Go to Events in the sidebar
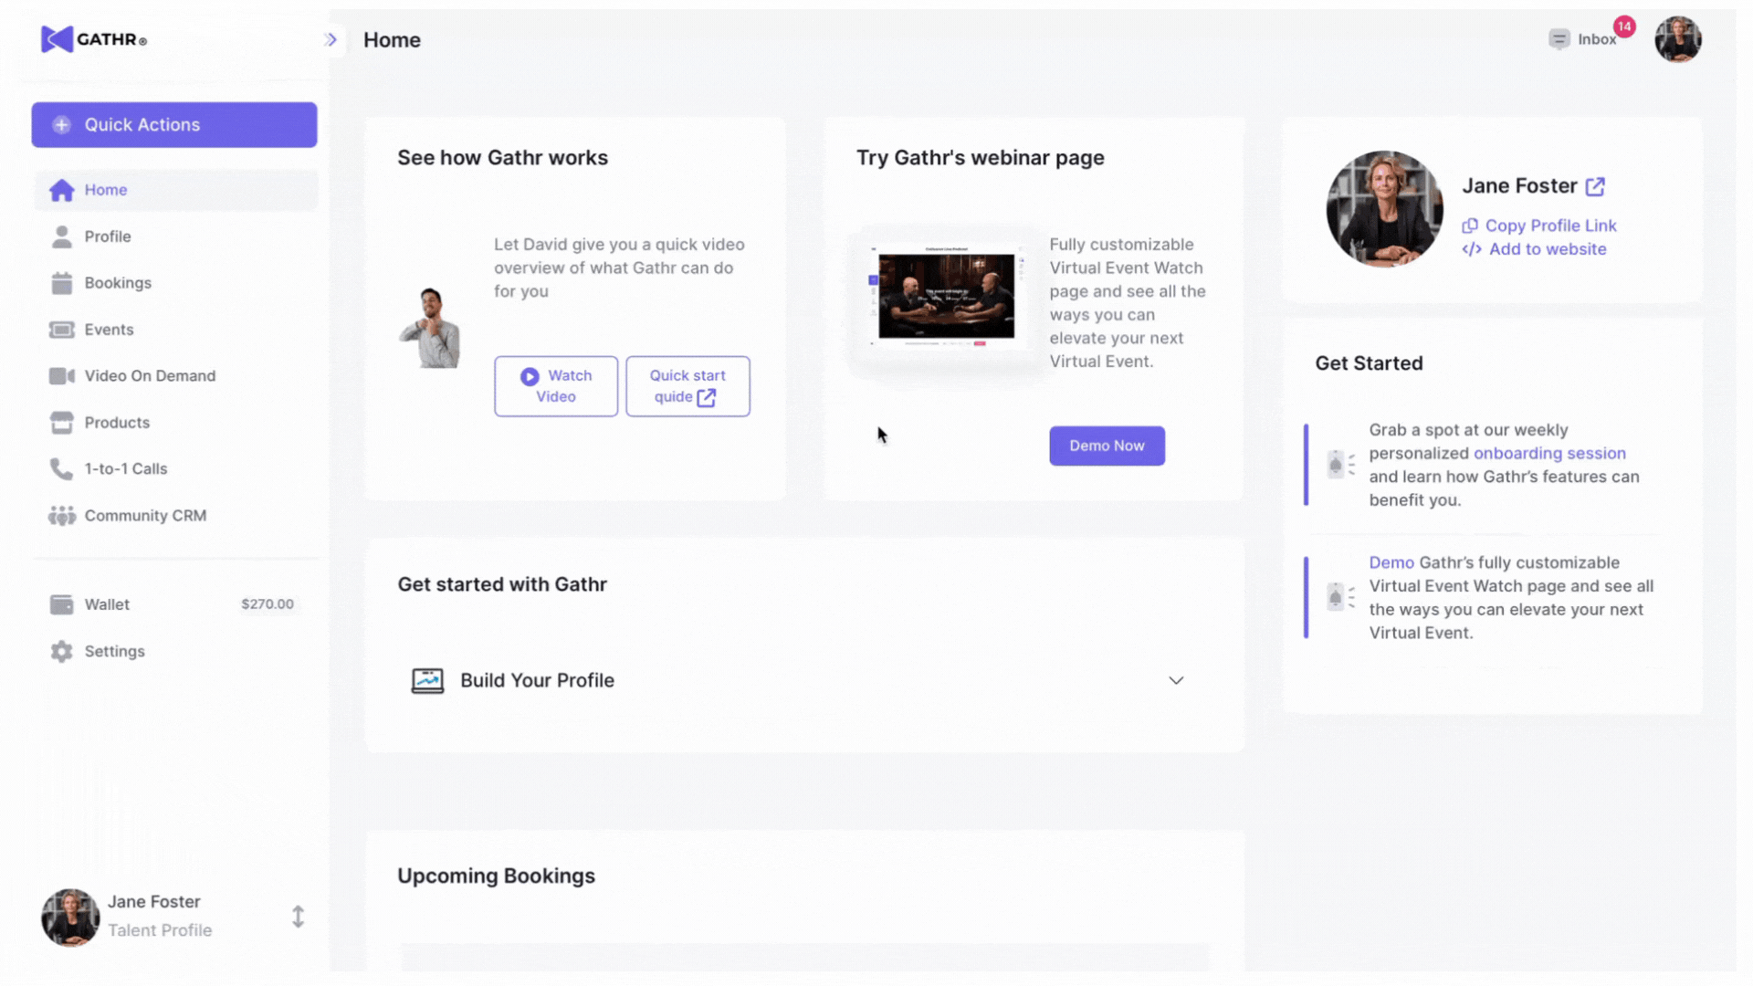Viewport: 1753px width, 986px height. tap(109, 330)
